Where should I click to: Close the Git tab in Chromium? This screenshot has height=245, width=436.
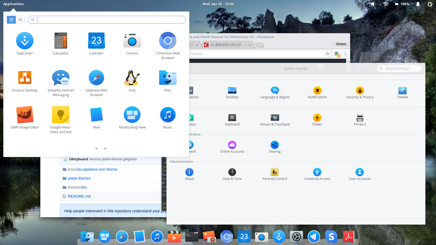click(x=250, y=45)
